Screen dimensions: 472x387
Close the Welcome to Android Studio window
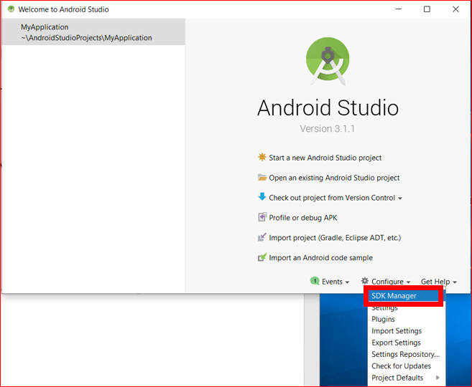pos(455,9)
